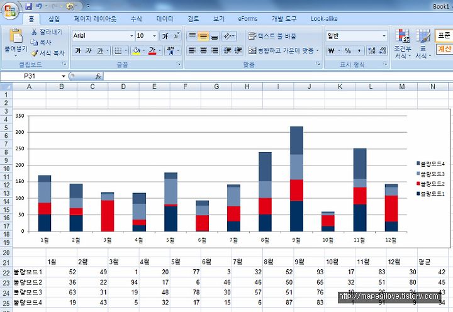Image resolution: width=453 pixels, height=312 pixels.
Task: Switch to the eForms tab
Action: (248, 19)
